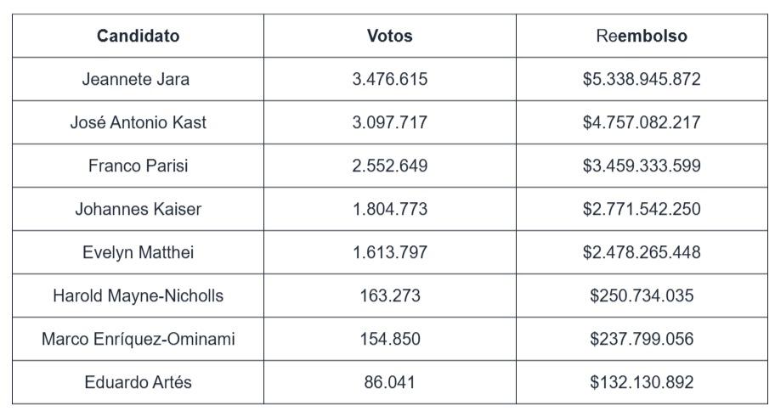This screenshot has width=775, height=411.
Task: Click the 3.476.615 votes value
Action: click(x=389, y=79)
